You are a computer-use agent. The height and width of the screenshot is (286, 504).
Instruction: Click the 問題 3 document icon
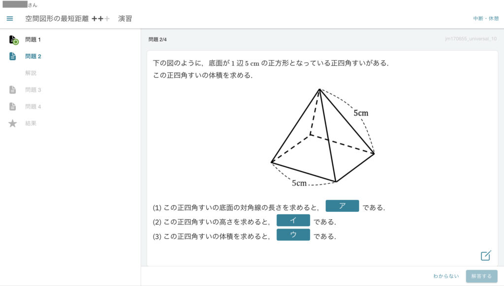[x=12, y=90]
